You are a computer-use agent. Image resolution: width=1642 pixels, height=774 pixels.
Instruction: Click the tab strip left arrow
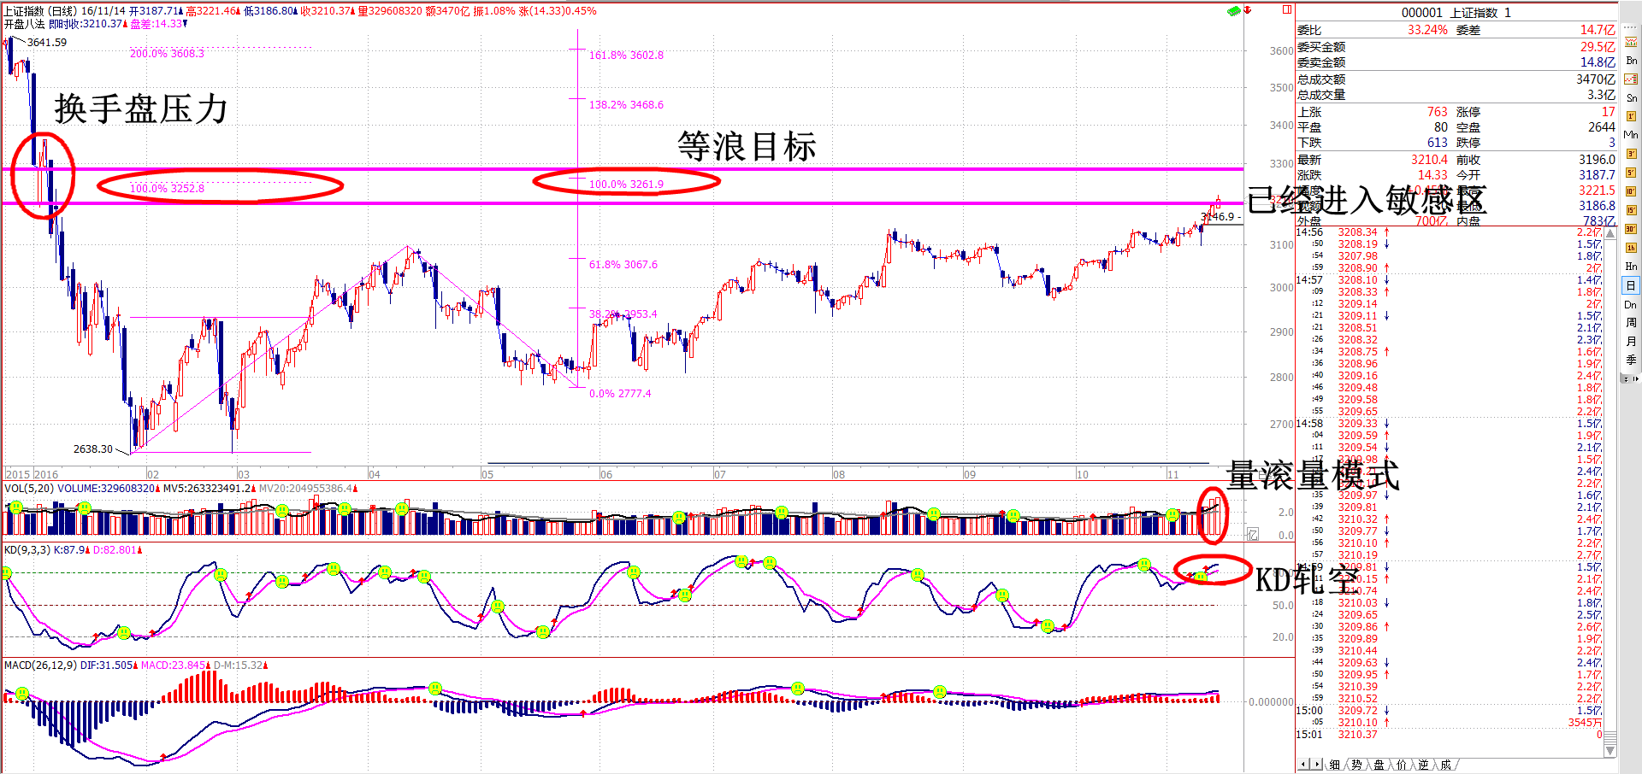pyautogui.click(x=1304, y=765)
